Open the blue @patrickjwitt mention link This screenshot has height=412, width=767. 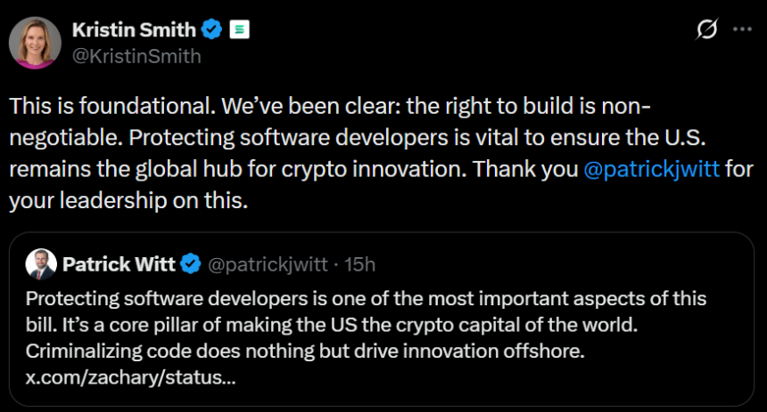point(650,168)
